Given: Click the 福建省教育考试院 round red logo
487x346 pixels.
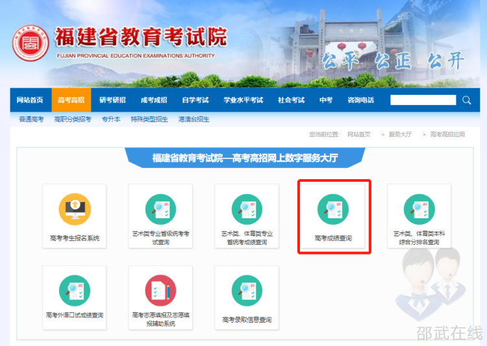Looking at the screenshot, I should point(31,43).
